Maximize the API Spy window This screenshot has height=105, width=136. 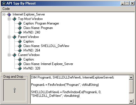click(127, 3)
